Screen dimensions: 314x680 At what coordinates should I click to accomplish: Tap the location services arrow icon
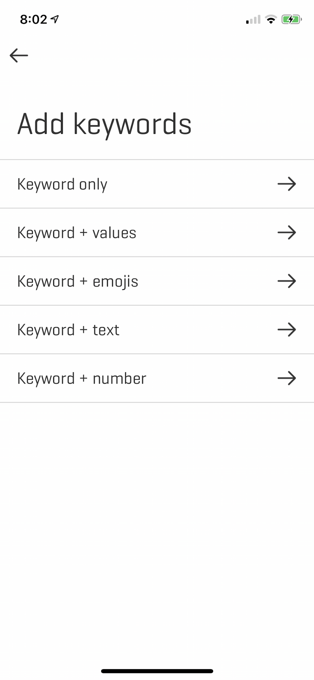click(x=55, y=19)
